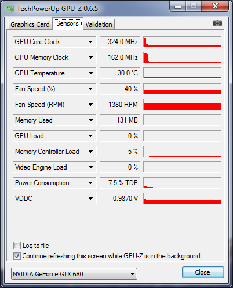Untick Continue refreshing in background checkbox
This screenshot has width=233, height=288.
click(x=17, y=255)
